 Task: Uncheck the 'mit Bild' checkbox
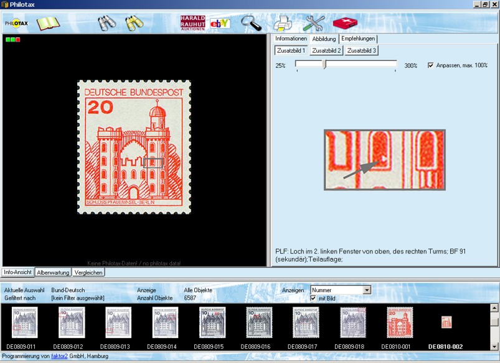click(313, 298)
